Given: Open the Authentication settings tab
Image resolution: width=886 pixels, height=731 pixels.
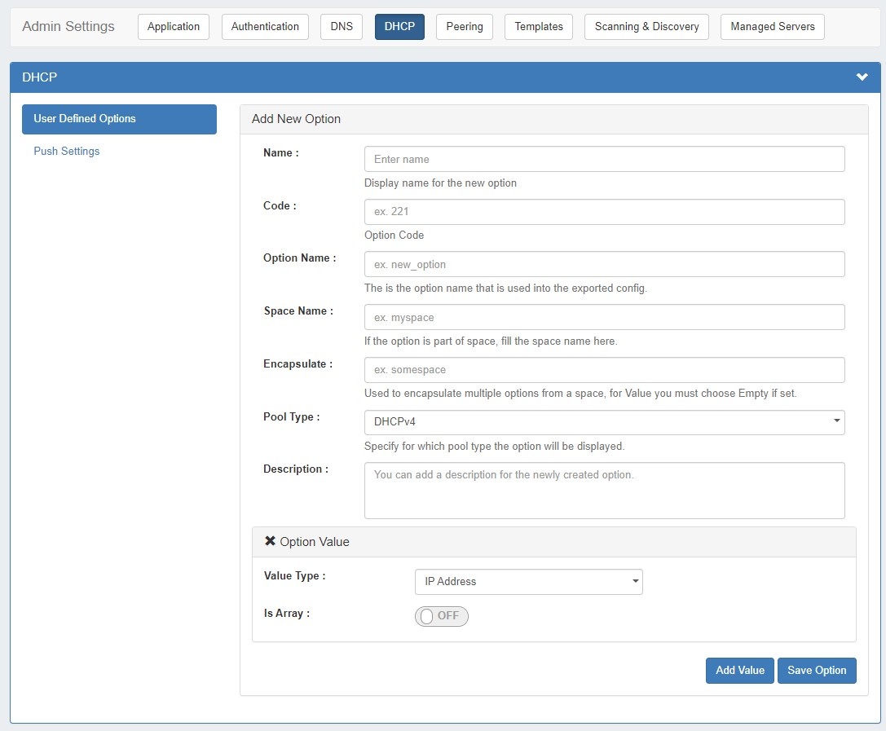Looking at the screenshot, I should pyautogui.click(x=265, y=26).
